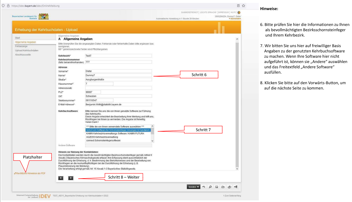Click the right arrow forward button
The height and width of the screenshot is (202, 352).
71,178
